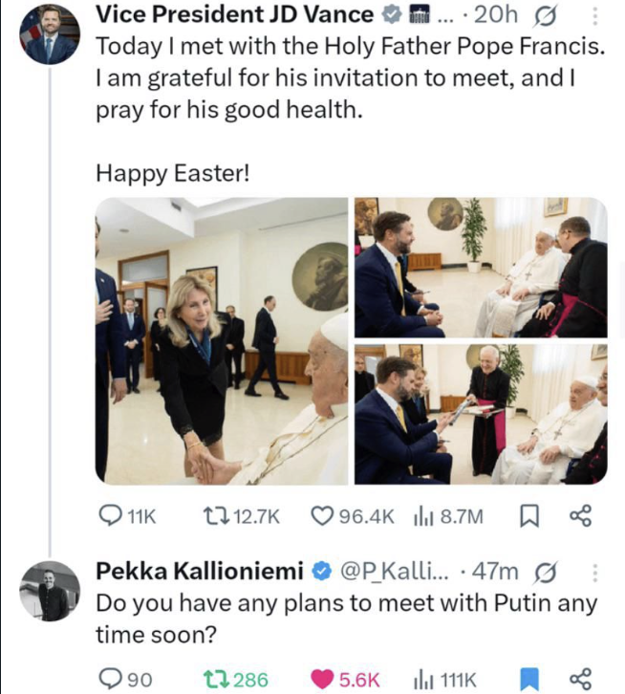Share the Vice President's post
This screenshot has height=694, width=625.
(580, 517)
